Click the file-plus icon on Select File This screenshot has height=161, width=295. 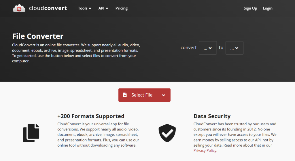click(x=125, y=95)
